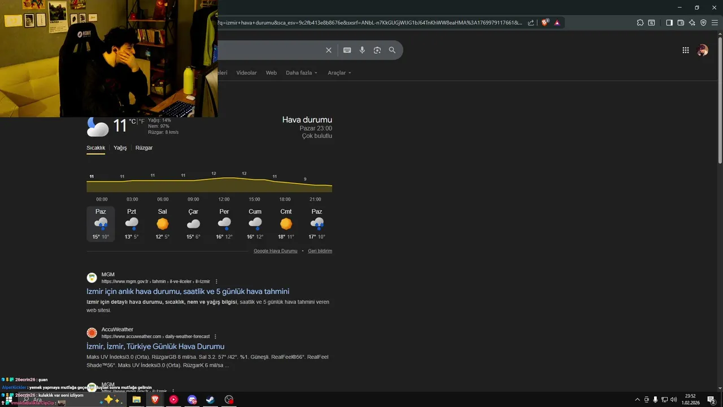Select the Çar forecast day
Viewport: 723px width, 407px height.
[x=193, y=224]
